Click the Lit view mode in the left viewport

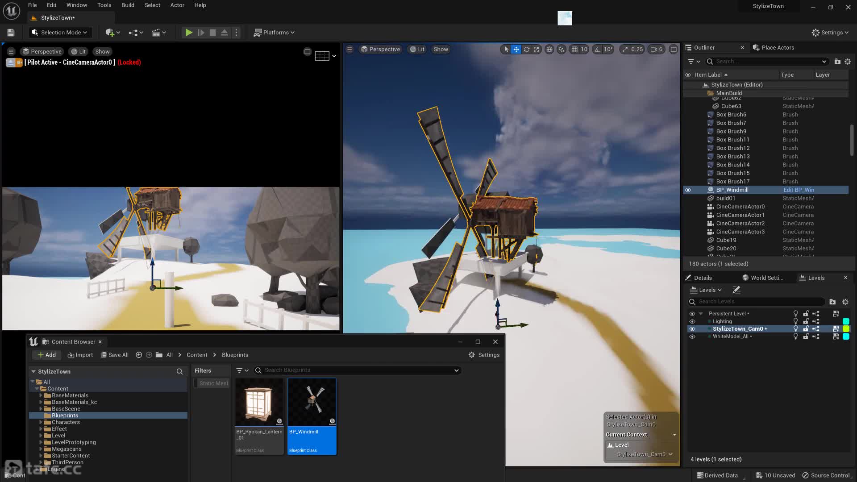click(x=79, y=52)
